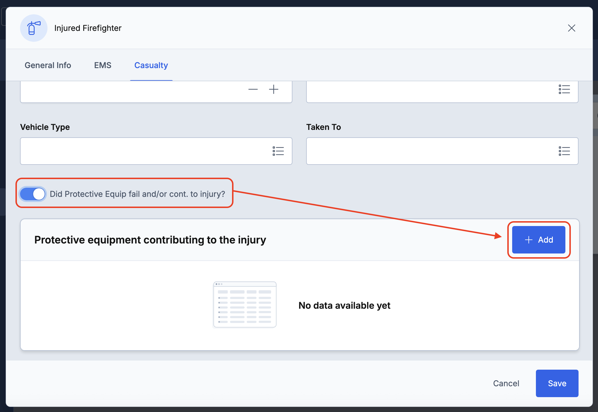Close the Injured Firefighter dialog
The height and width of the screenshot is (412, 598).
point(571,28)
